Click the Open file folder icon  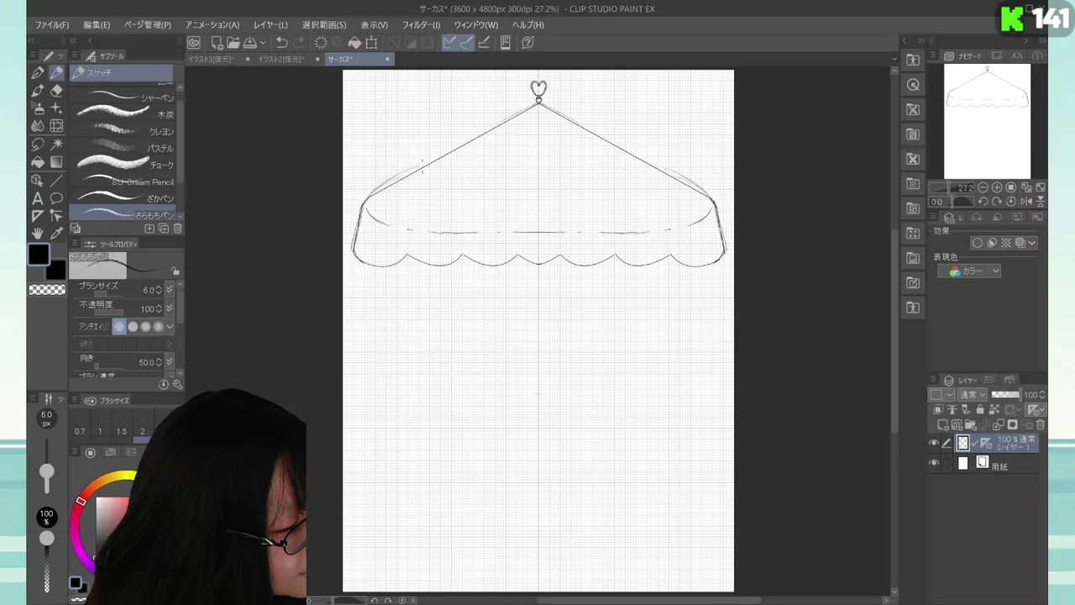(x=233, y=43)
